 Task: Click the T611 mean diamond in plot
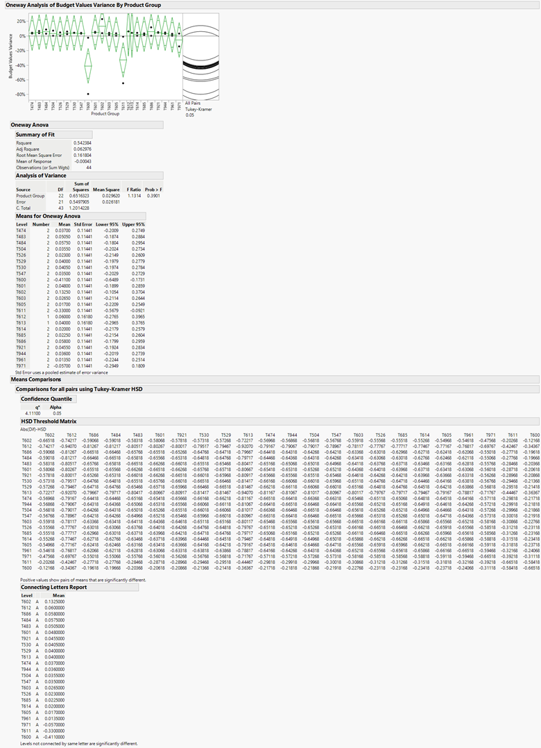(x=123, y=58)
